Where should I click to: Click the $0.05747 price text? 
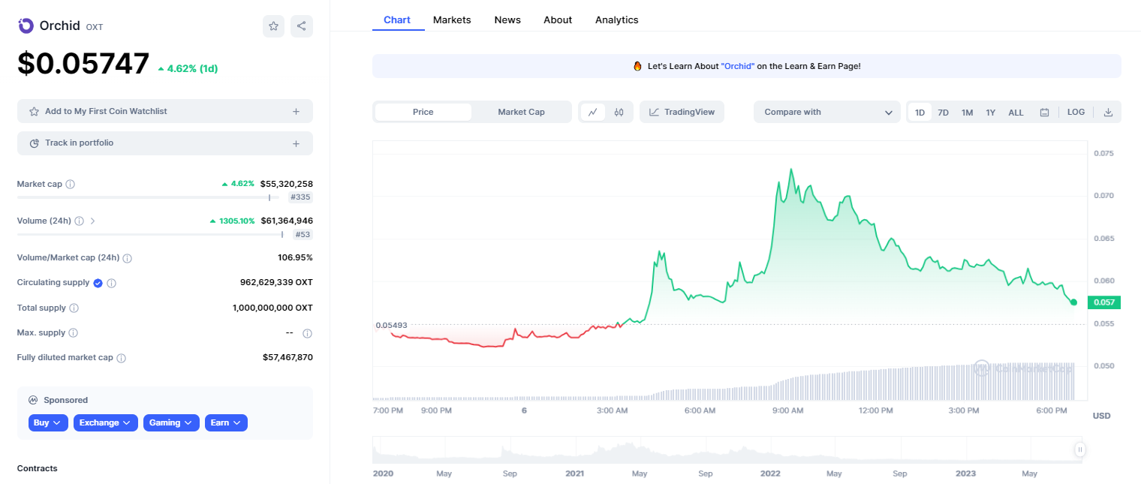click(83, 64)
